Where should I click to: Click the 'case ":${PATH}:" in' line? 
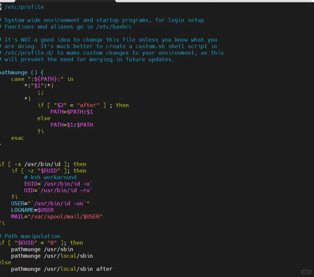coord(42,79)
